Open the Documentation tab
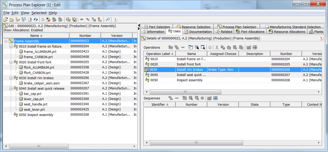The width and height of the screenshot is (328, 152). (198, 32)
